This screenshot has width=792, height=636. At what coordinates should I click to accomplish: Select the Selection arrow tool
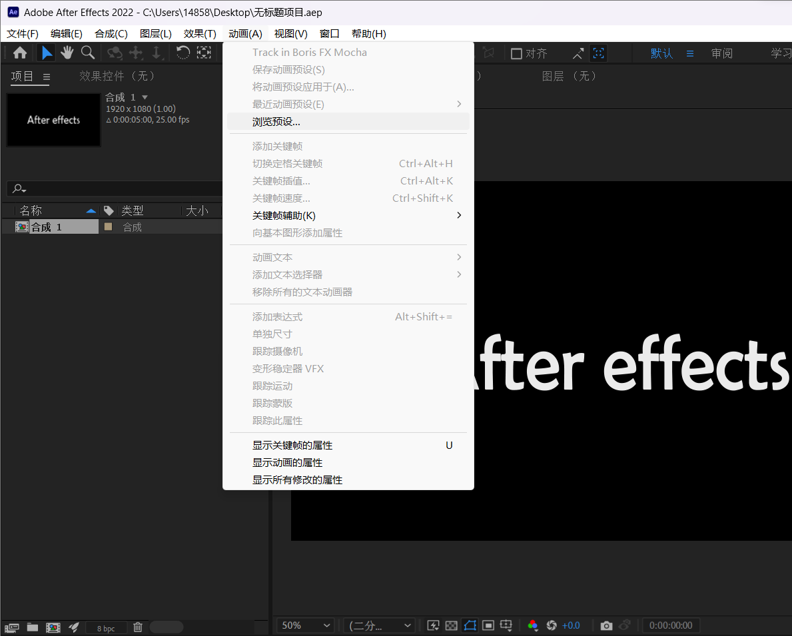coord(47,53)
